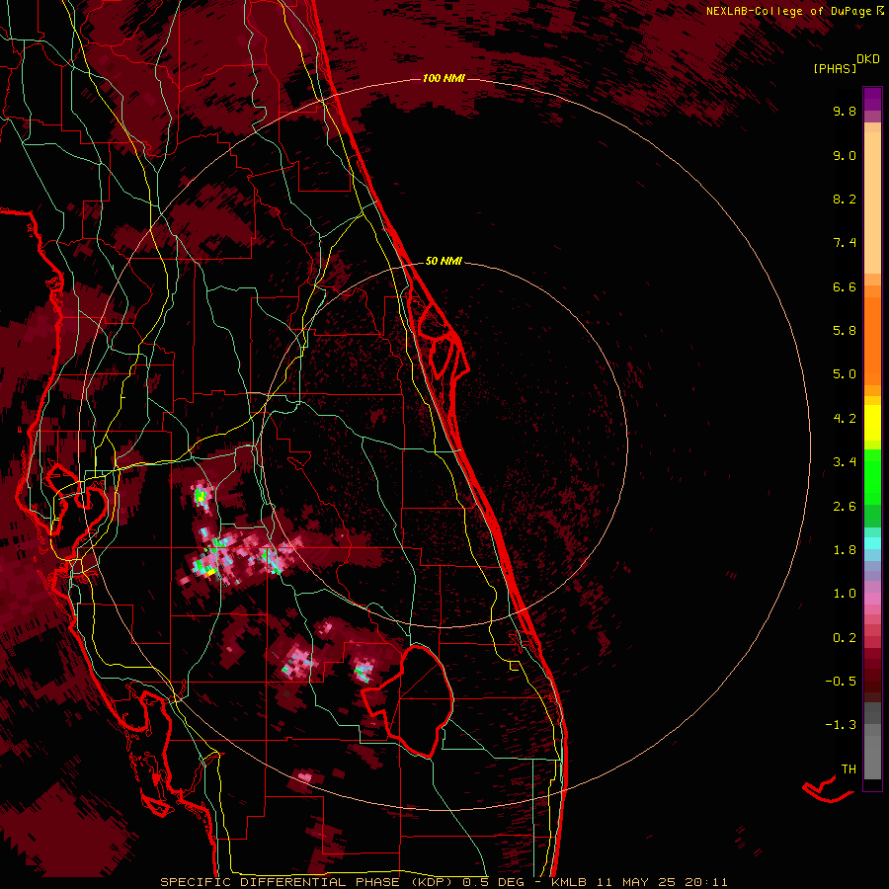Select the 5.8 value on the color scale
The width and height of the screenshot is (889, 889).
click(845, 331)
